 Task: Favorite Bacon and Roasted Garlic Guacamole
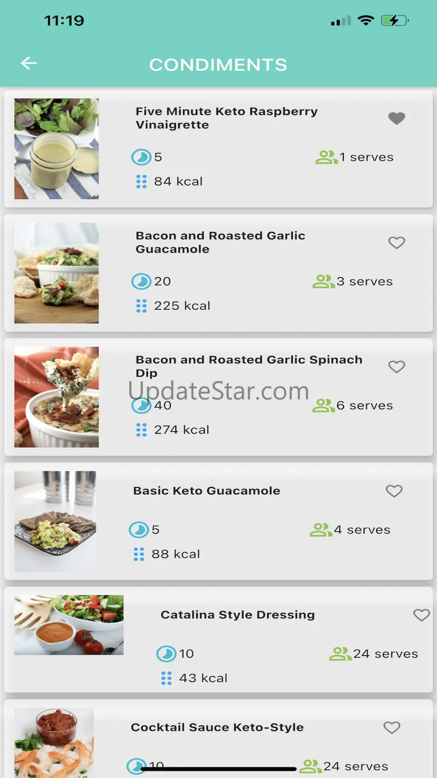[x=397, y=243]
